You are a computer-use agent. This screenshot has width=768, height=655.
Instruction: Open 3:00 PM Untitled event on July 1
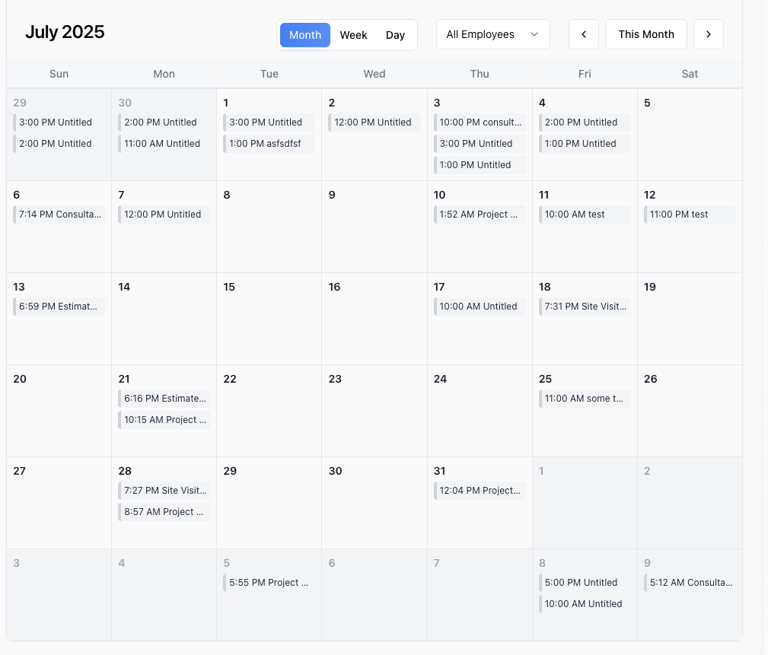click(269, 122)
